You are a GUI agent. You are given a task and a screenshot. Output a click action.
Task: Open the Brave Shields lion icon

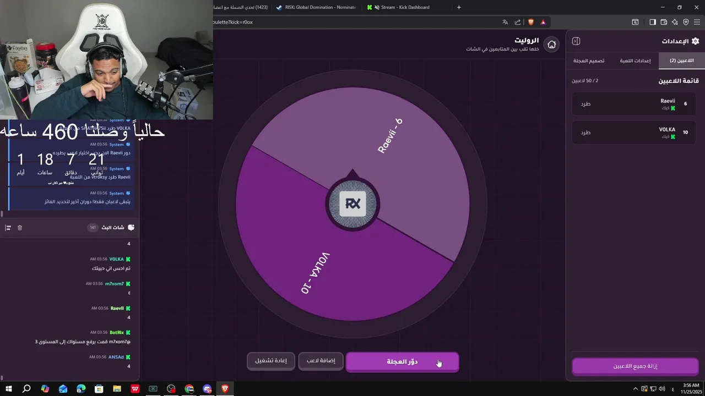click(531, 22)
